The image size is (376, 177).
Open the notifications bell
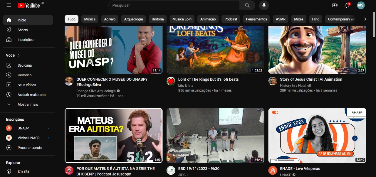click(x=347, y=5)
